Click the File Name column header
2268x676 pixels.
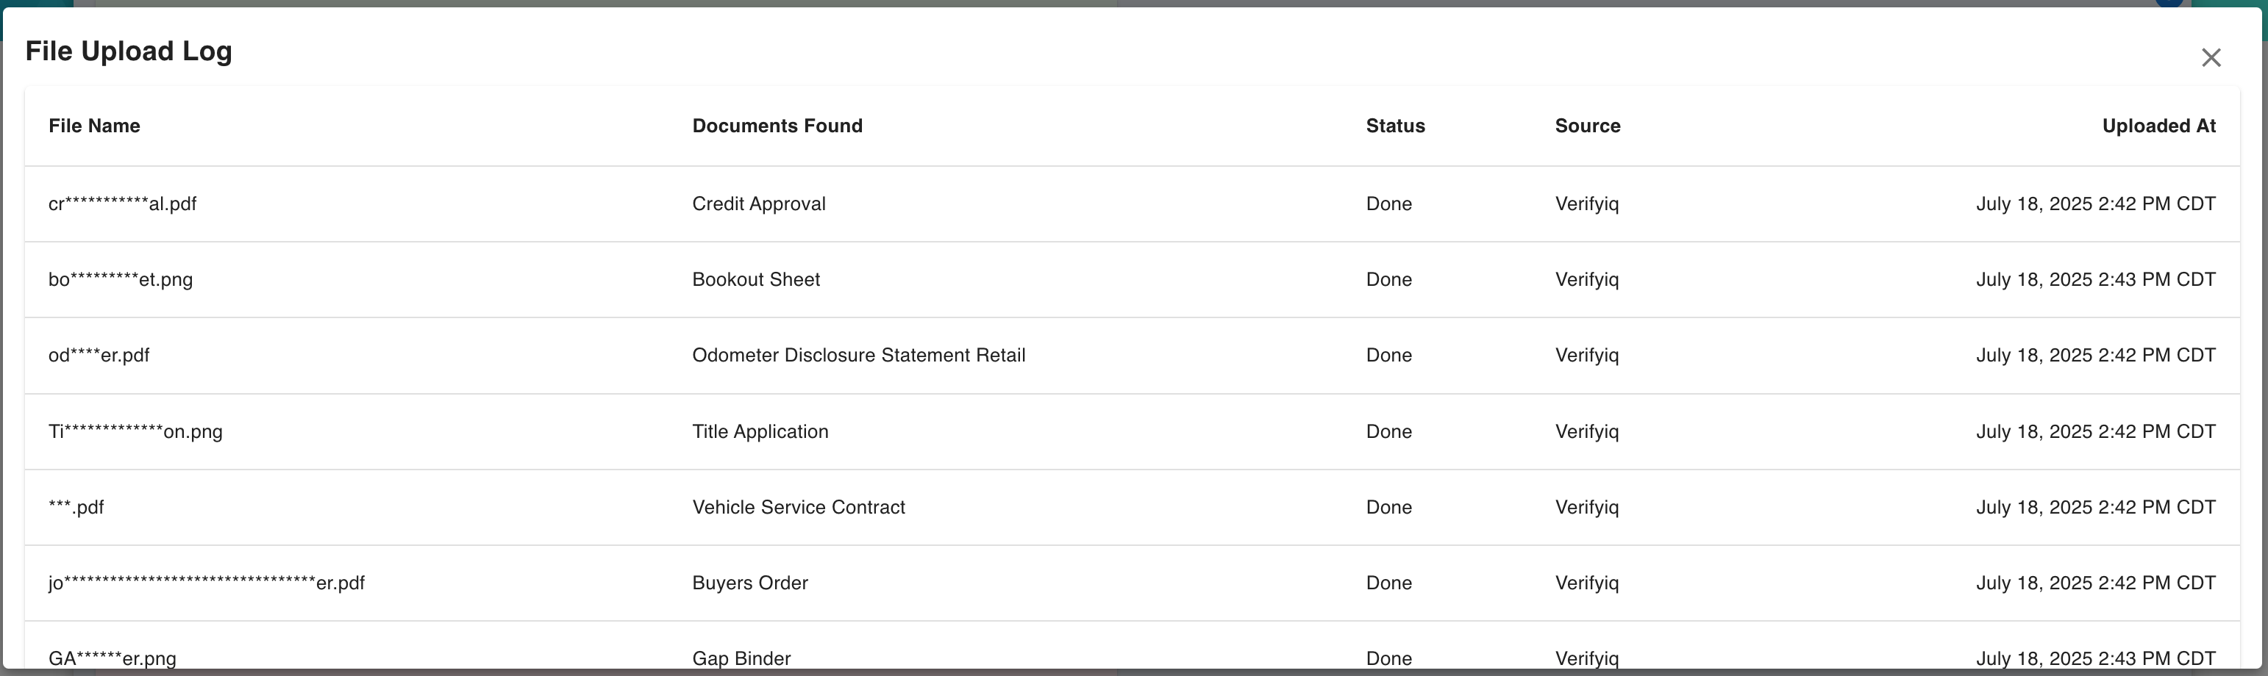pos(94,126)
